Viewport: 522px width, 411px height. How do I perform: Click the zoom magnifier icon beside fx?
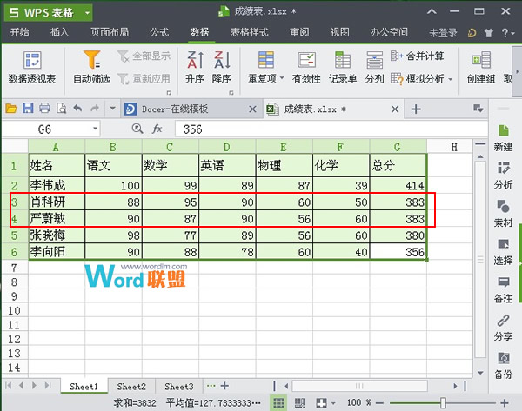click(x=137, y=129)
